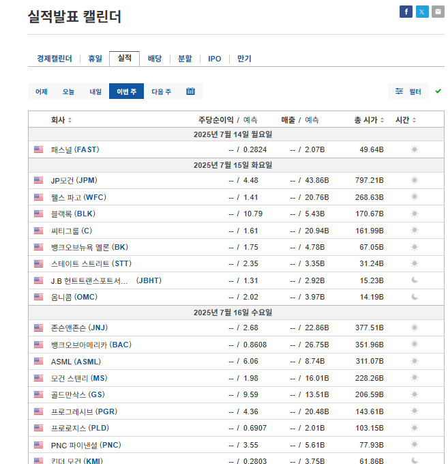
Task: Share the page on Facebook
Action: pyautogui.click(x=406, y=12)
